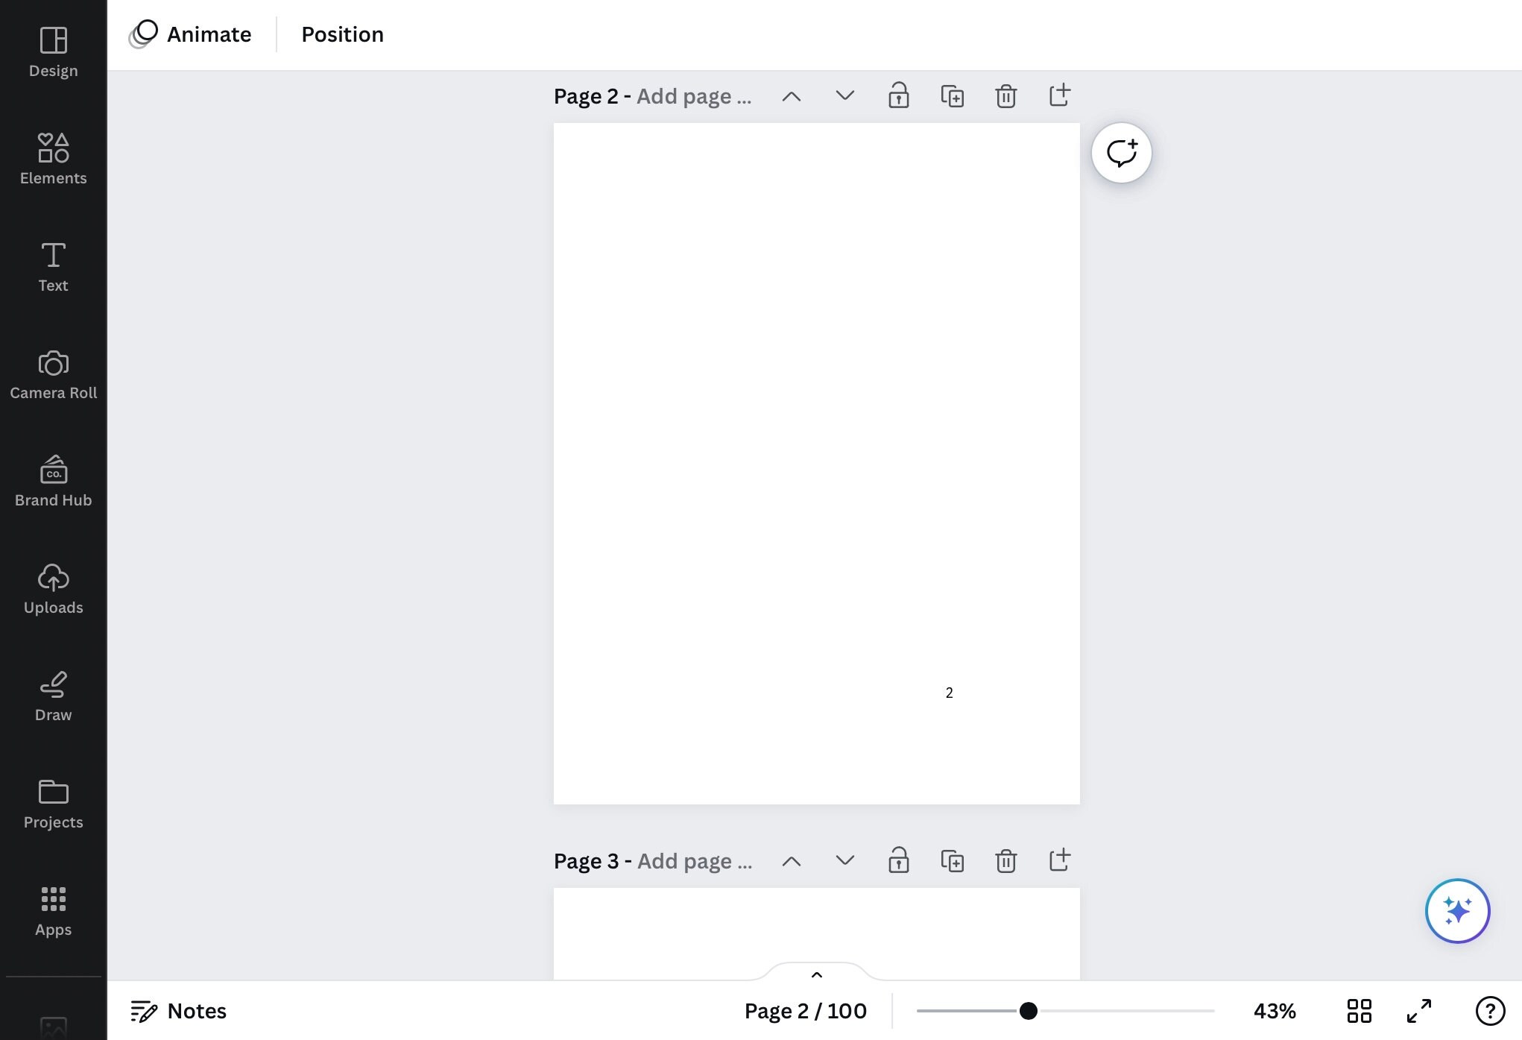
Task: Move Page 3 up with the chevron
Action: pos(792,860)
